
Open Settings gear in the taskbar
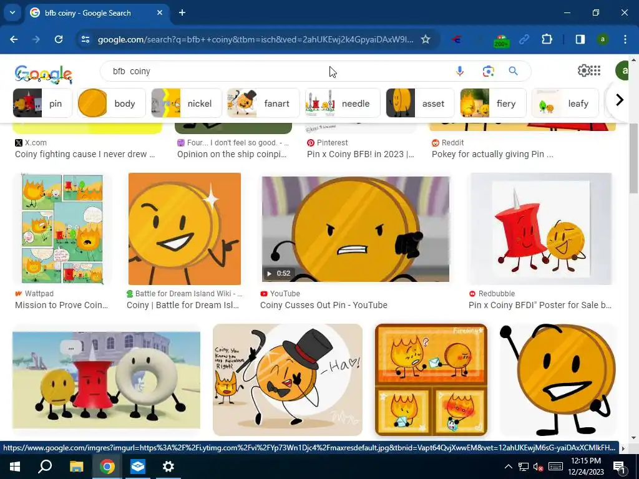[x=168, y=467]
